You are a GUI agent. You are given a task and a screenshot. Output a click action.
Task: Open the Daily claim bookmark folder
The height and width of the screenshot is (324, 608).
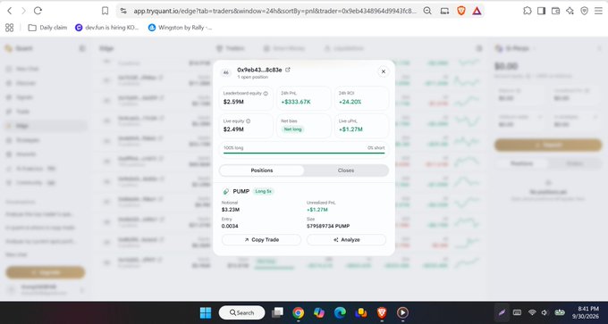[47, 28]
